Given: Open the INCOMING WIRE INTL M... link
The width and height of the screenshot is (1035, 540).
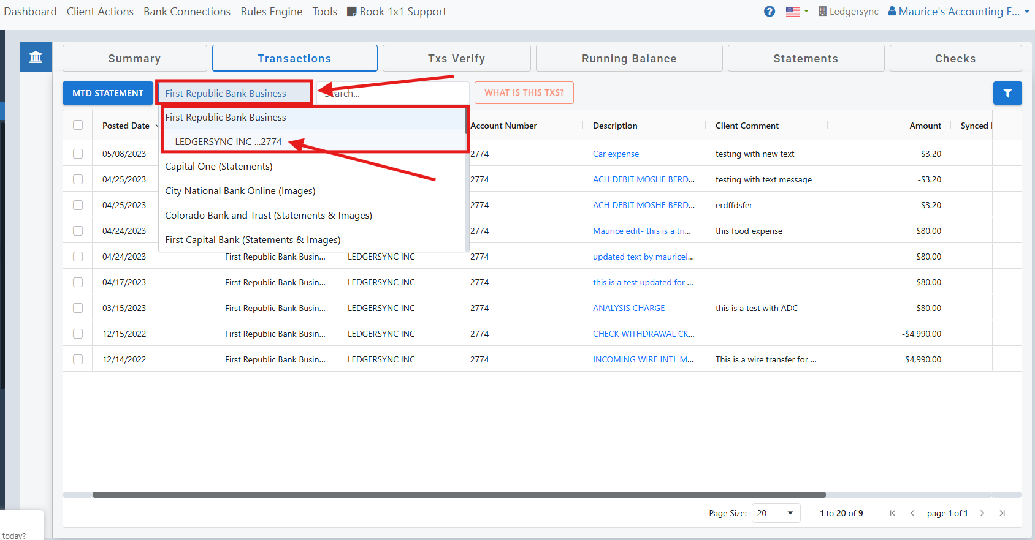Looking at the screenshot, I should [643, 359].
